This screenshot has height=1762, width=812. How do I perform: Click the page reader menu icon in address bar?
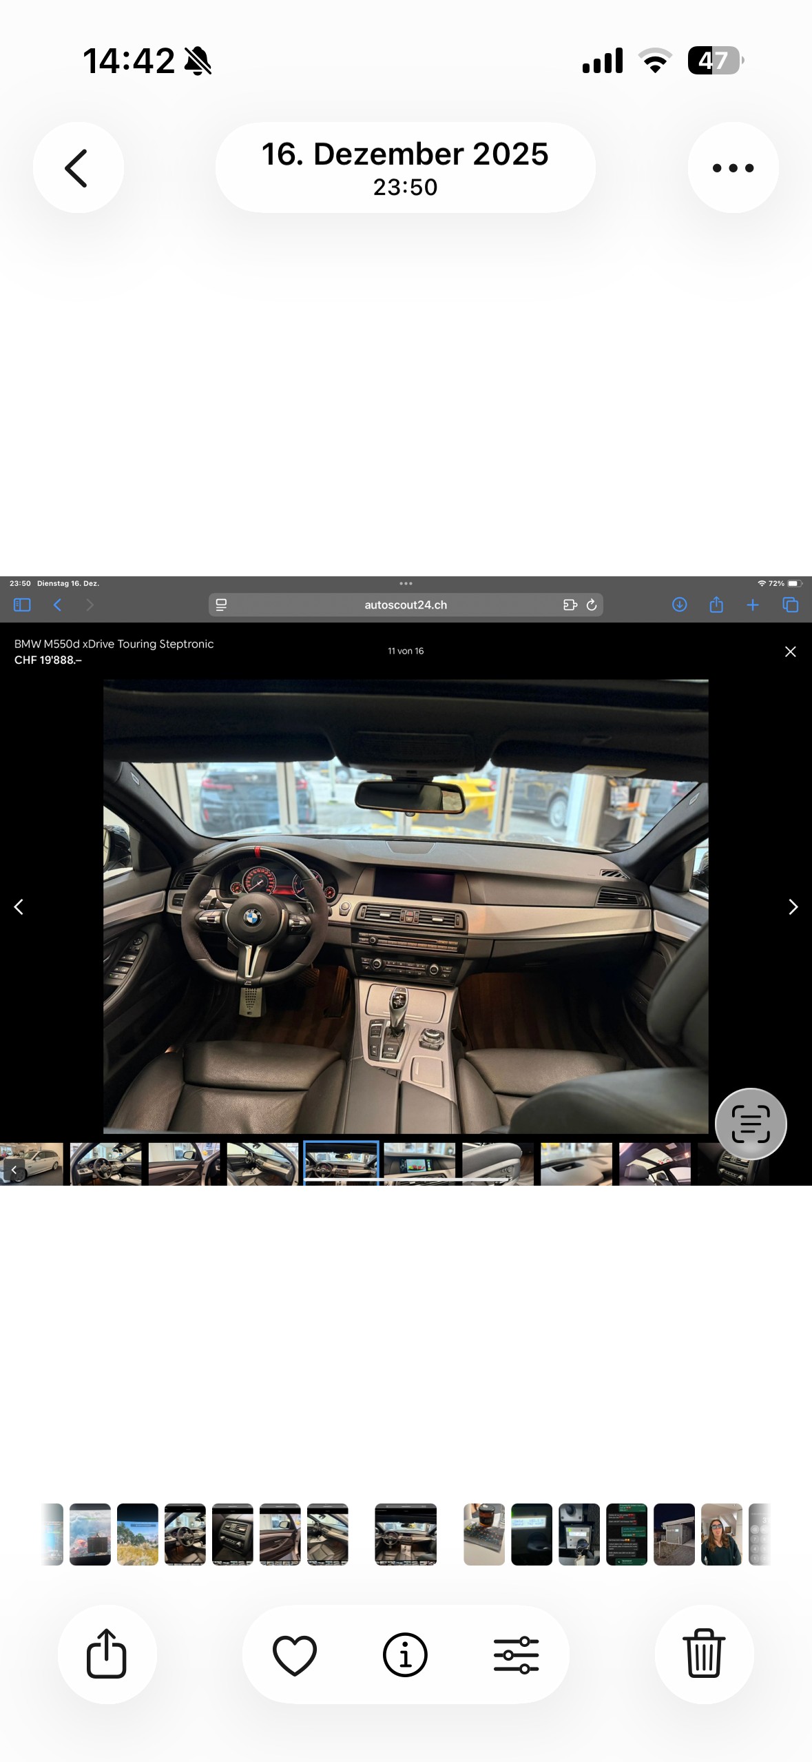(221, 605)
